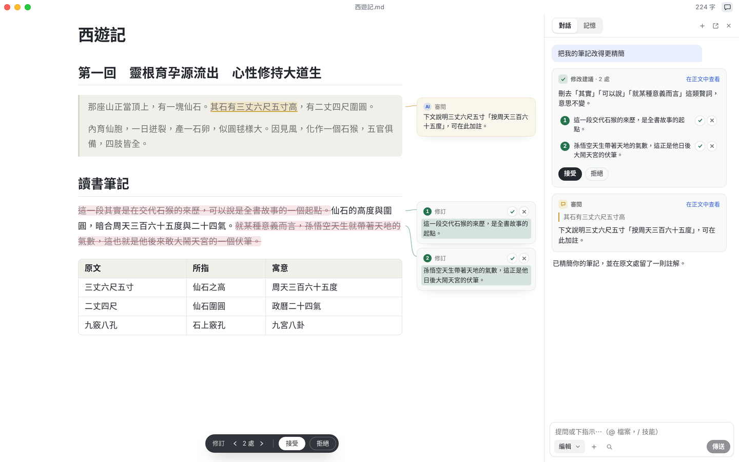The width and height of the screenshot is (739, 462).
Task: Start a new conversation with plus icon
Action: (x=702, y=26)
